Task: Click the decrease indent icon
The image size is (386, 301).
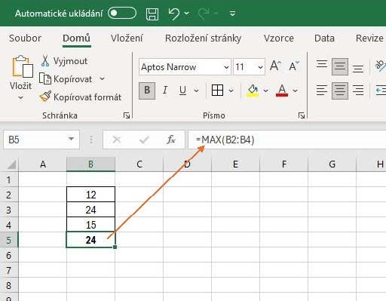Action: coord(381,91)
